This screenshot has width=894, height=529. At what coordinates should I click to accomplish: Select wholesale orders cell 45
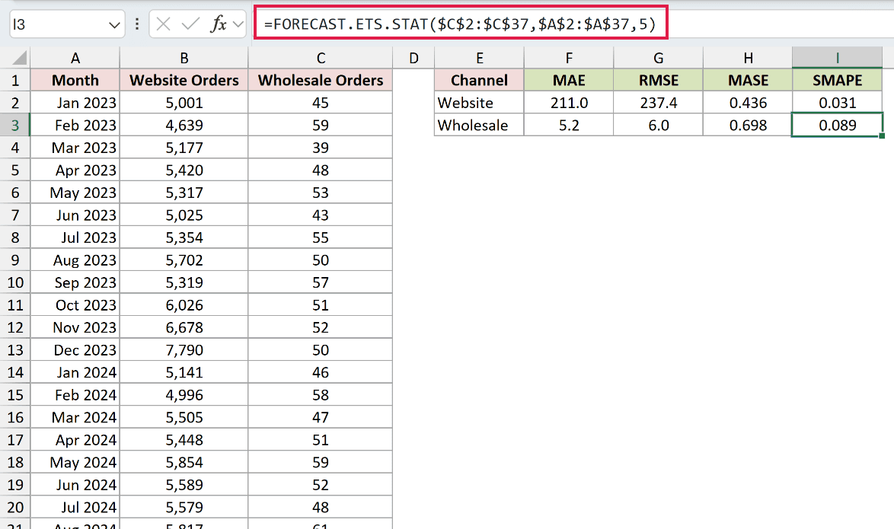(321, 104)
